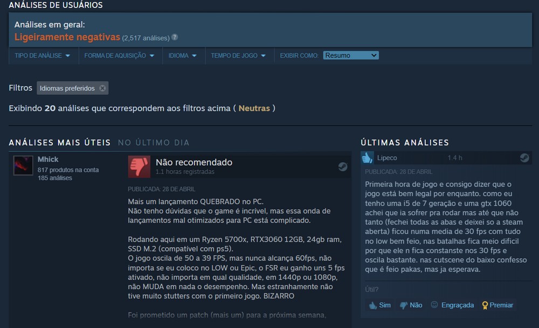The width and height of the screenshot is (539, 328).
Task: Open the Tipo de análise dropdown
Action: click(42, 55)
